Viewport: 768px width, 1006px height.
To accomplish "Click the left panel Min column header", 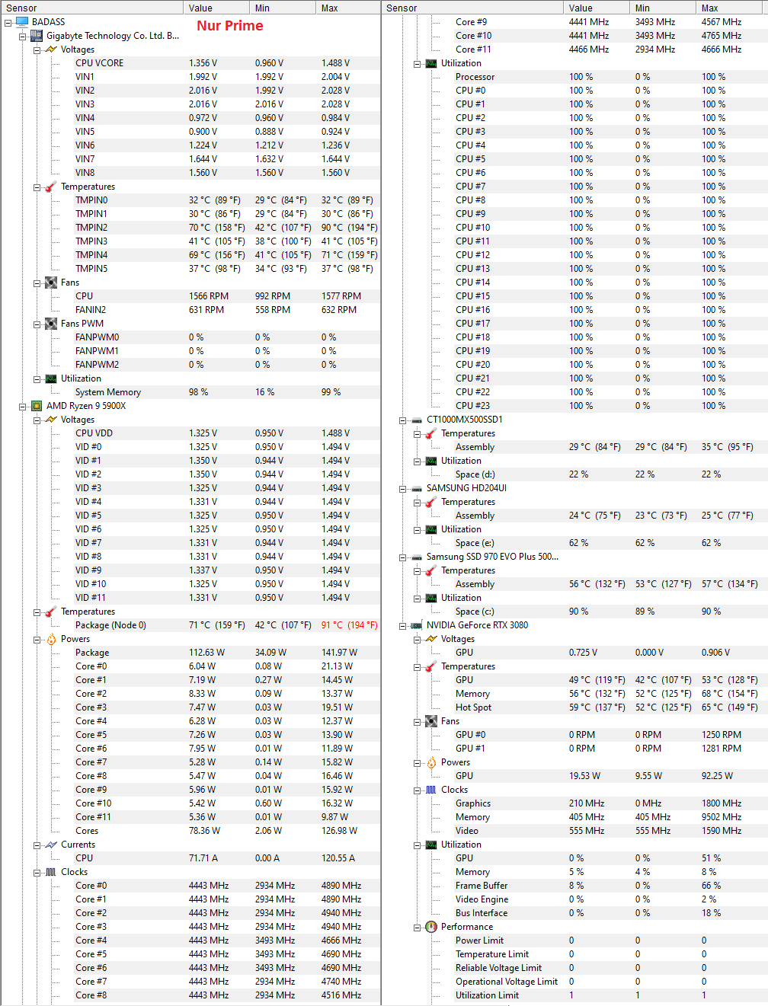I will point(283,8).
